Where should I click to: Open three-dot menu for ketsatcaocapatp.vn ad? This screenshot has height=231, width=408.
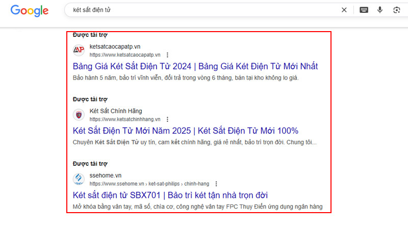point(167,55)
